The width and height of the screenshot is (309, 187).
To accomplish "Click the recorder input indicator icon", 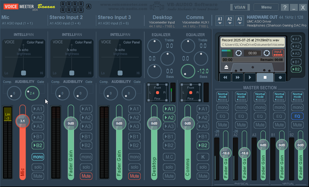I will tap(278, 53).
